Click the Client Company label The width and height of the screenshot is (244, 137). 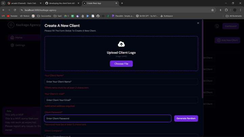[54, 131]
